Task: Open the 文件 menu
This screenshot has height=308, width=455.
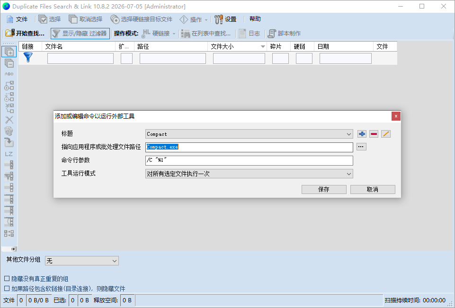Action: 17,19
